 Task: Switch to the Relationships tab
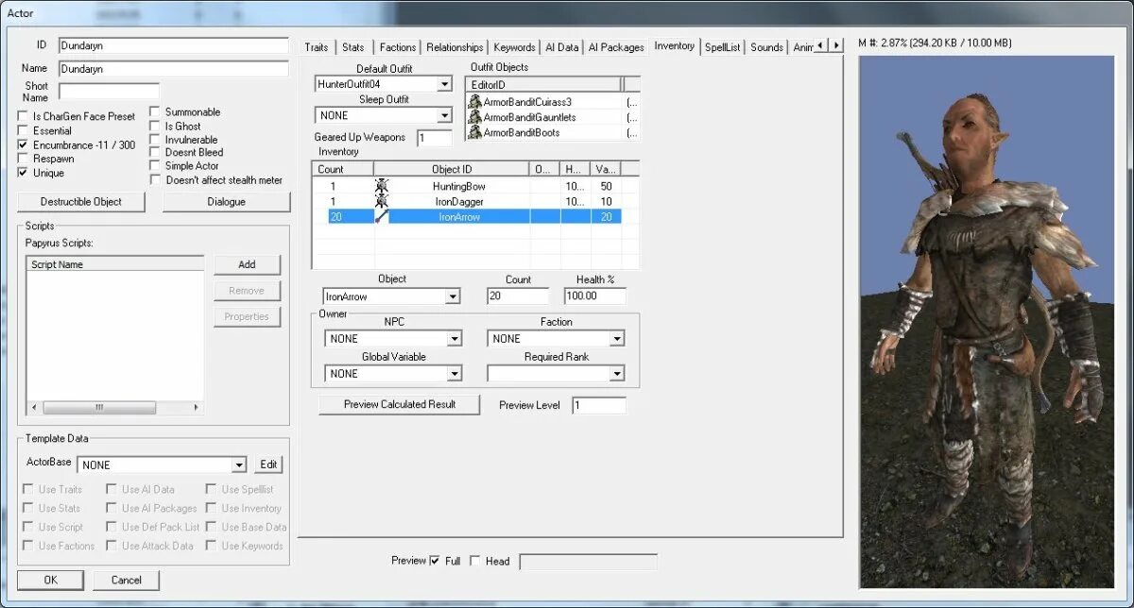(455, 47)
